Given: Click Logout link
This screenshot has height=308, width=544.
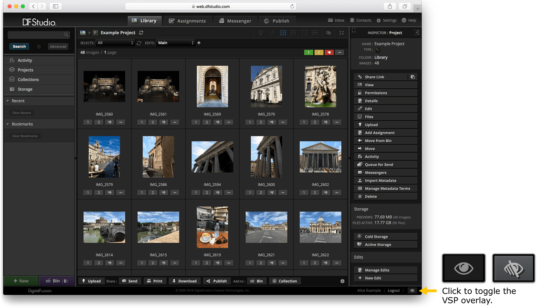Looking at the screenshot, I should click(394, 290).
